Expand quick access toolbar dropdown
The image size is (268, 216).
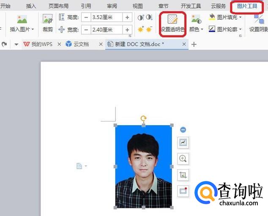(x=16, y=45)
